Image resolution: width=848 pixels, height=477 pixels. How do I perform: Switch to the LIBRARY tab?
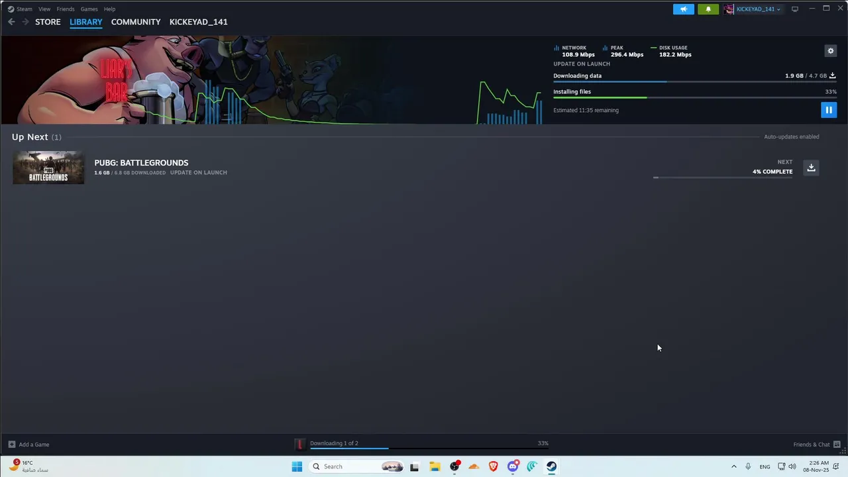click(x=86, y=22)
